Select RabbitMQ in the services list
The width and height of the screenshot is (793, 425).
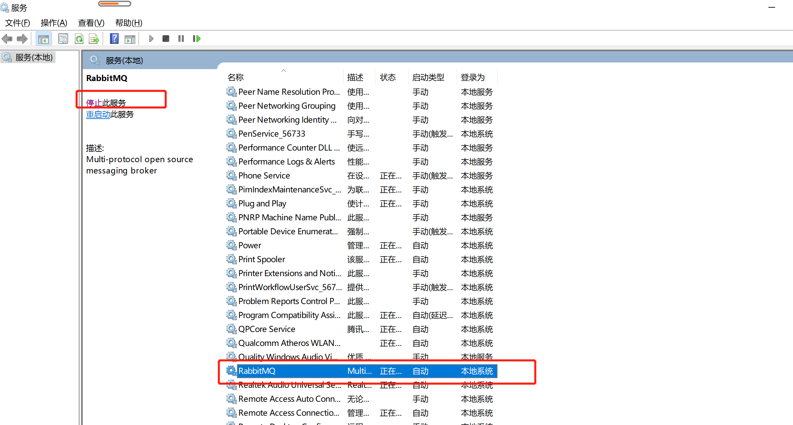[x=257, y=371]
